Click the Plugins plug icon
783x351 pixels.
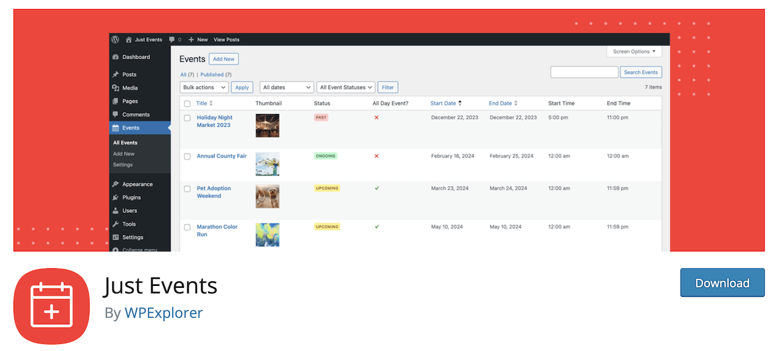115,197
